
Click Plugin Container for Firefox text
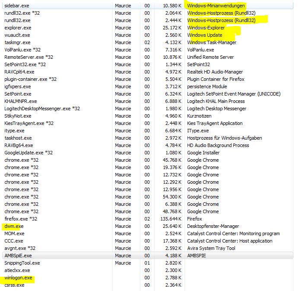216,79
